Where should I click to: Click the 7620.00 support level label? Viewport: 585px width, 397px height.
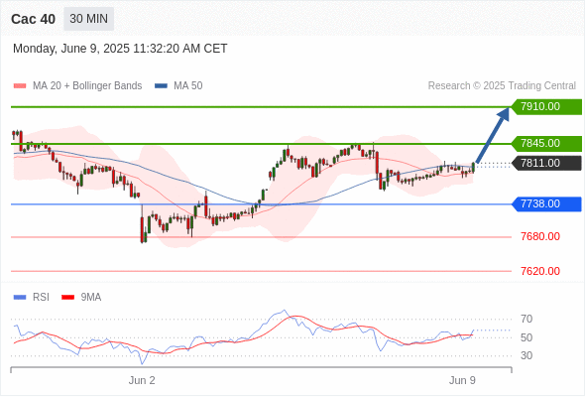(x=540, y=271)
